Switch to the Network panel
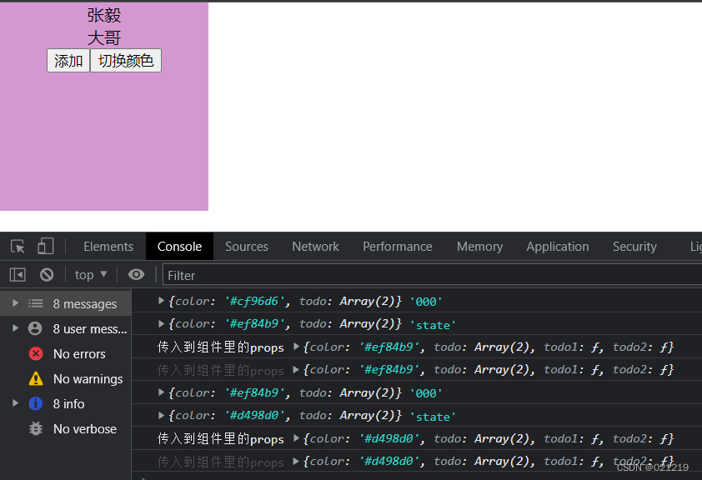The width and height of the screenshot is (702, 480). point(315,247)
